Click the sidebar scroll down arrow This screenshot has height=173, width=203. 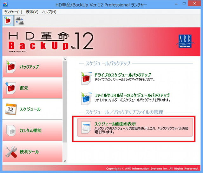pyautogui.click(x=65, y=161)
